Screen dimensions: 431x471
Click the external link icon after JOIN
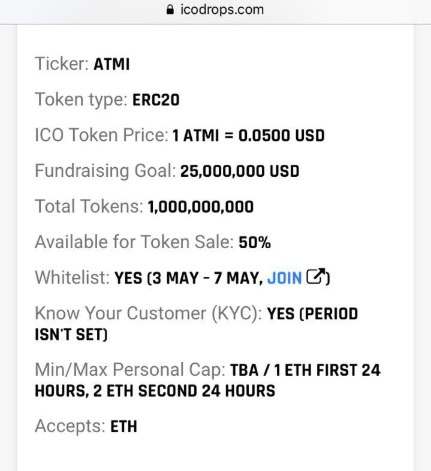[316, 276]
